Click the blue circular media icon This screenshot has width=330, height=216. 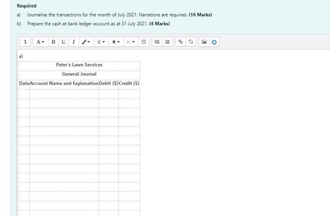214,42
